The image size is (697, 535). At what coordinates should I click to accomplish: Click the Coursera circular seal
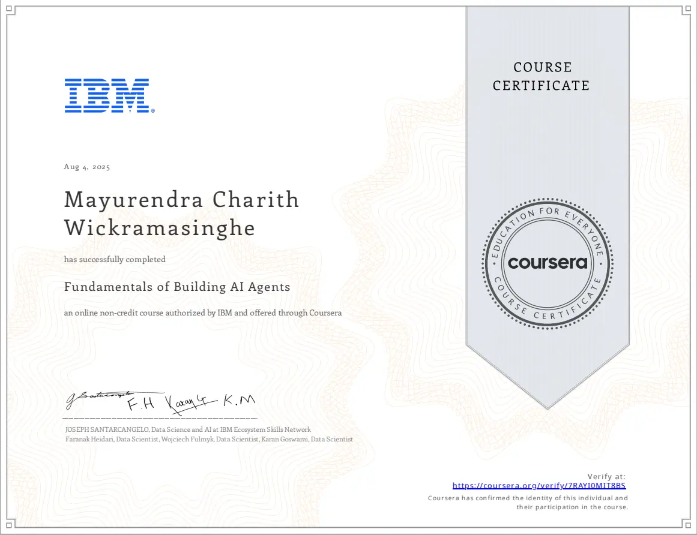[x=548, y=263]
